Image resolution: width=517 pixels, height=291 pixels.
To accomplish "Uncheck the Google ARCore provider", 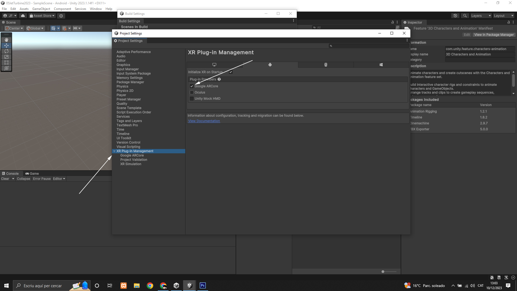I will click(192, 86).
